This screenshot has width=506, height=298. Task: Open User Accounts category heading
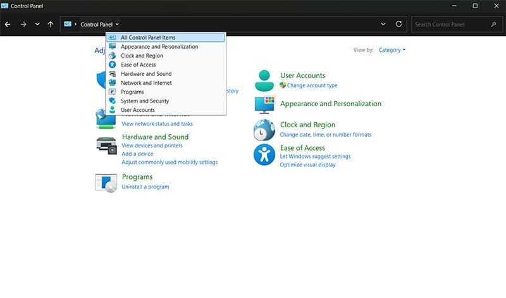tap(303, 75)
